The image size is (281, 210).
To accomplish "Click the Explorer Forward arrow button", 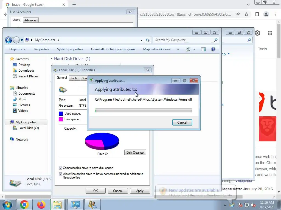I will [x=16, y=40].
